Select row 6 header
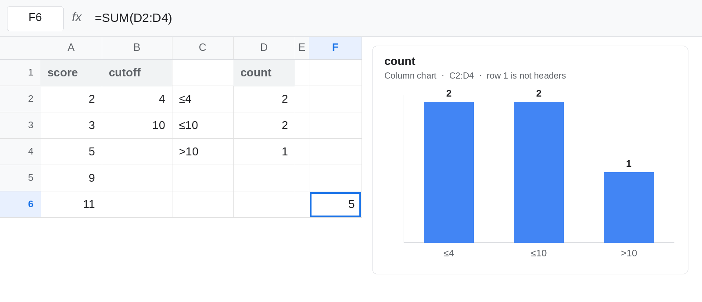This screenshot has width=702, height=302. coord(20,204)
